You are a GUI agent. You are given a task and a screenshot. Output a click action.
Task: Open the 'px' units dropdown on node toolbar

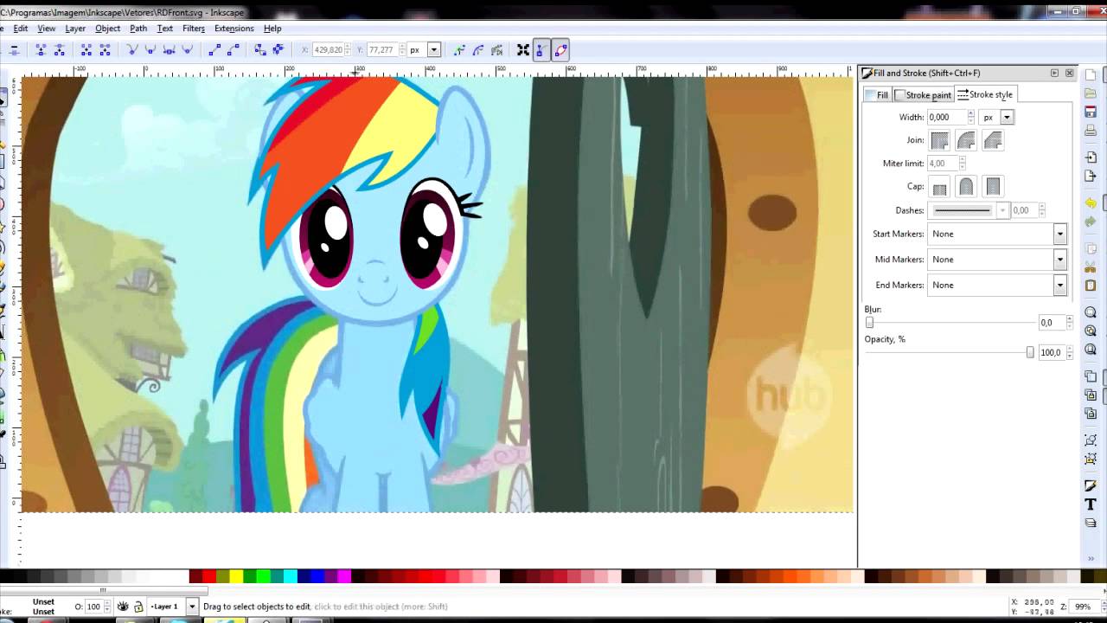coord(433,49)
